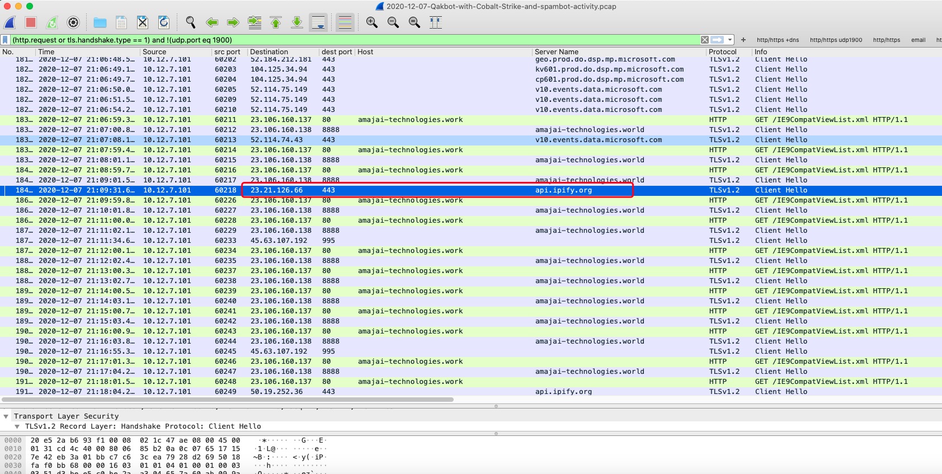
Task: Open display filter bookmarks icon
Action: [5, 40]
